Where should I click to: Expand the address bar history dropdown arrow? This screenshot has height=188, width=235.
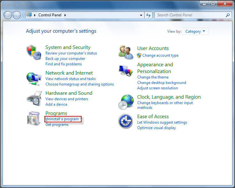coord(141,15)
